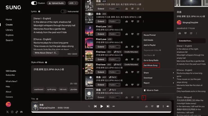The image size is (208, 116).
Task: Add the synth prog style tag
Action: pyautogui.click(x=51, y=89)
